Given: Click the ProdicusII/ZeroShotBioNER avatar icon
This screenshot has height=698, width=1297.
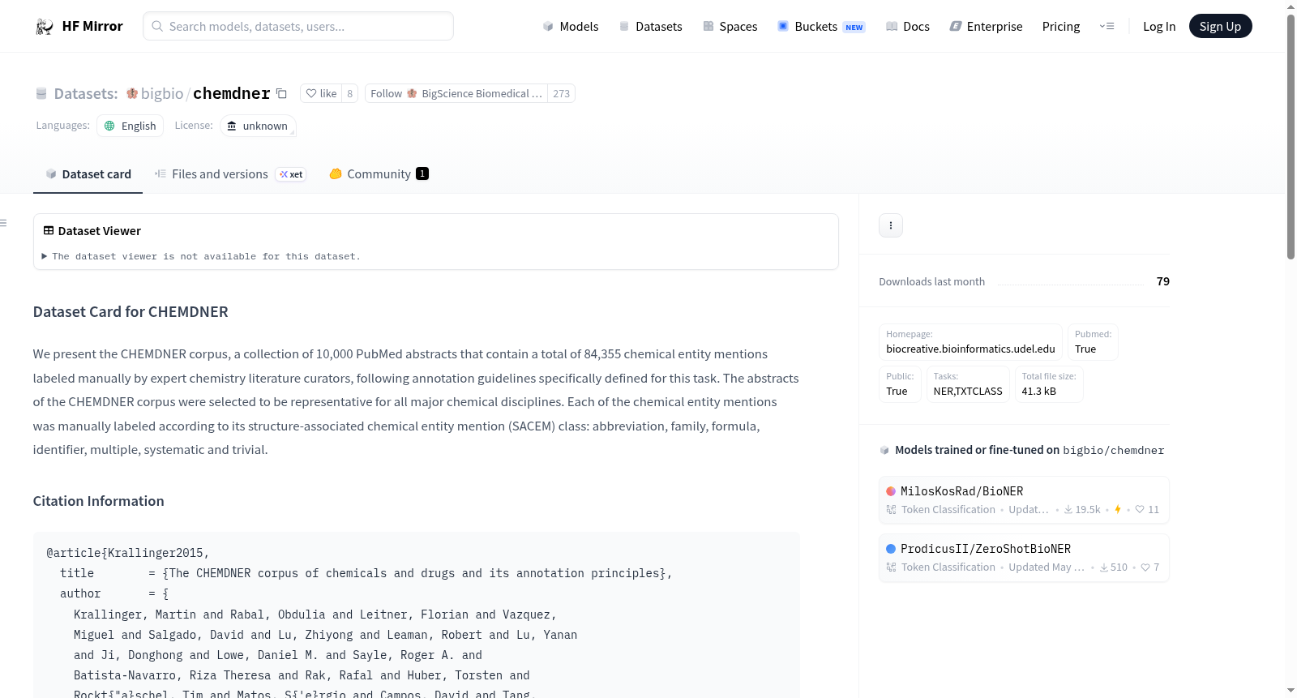Looking at the screenshot, I should click(891, 549).
